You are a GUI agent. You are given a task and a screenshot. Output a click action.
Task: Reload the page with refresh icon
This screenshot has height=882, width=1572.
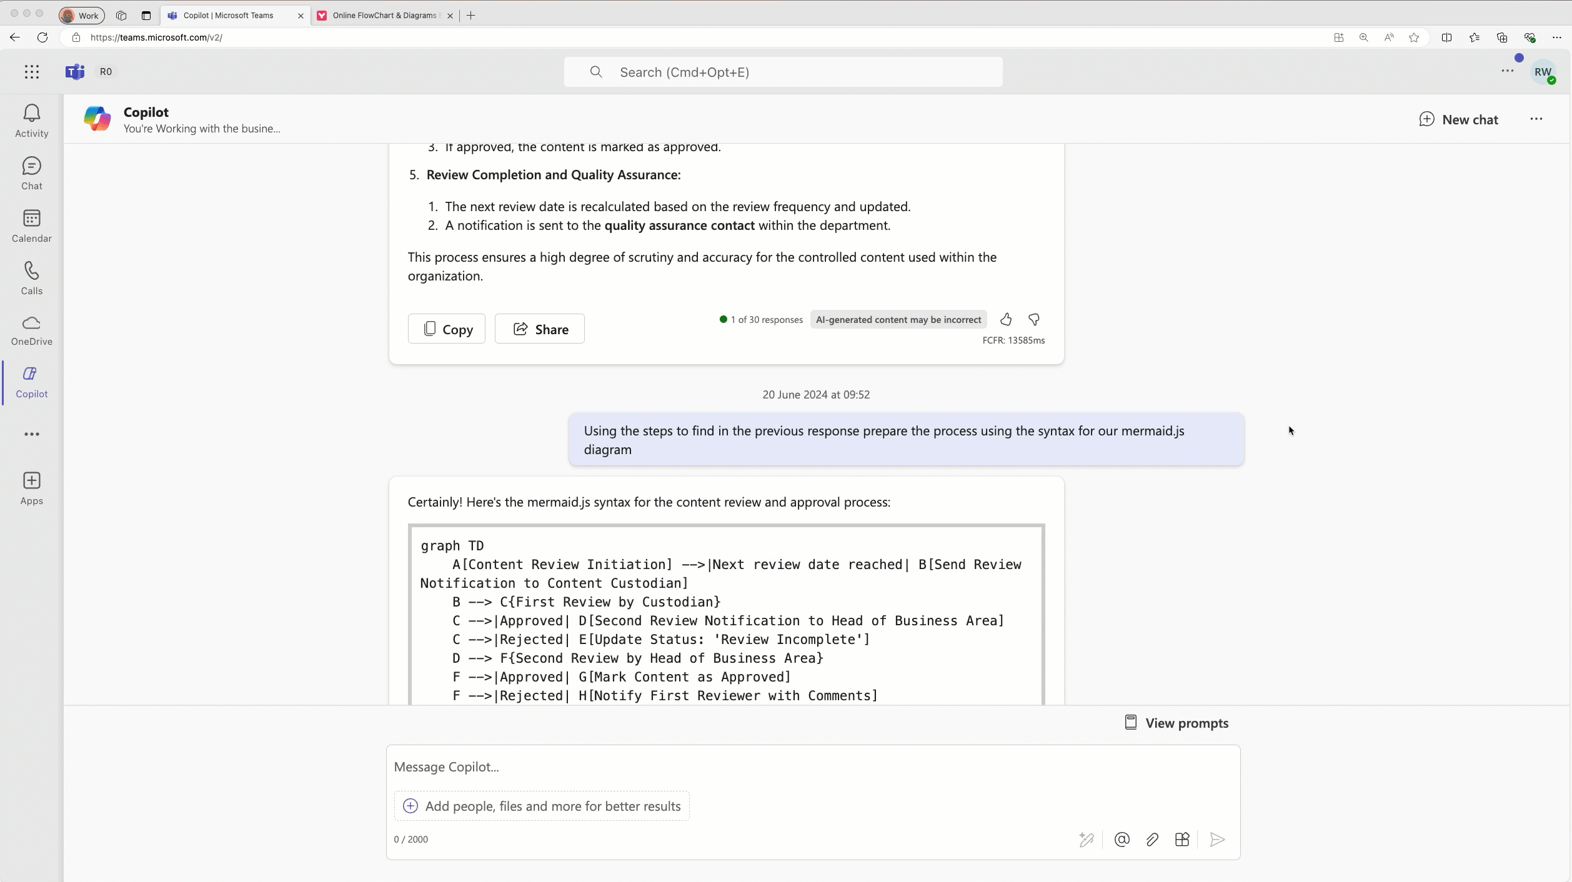click(42, 37)
